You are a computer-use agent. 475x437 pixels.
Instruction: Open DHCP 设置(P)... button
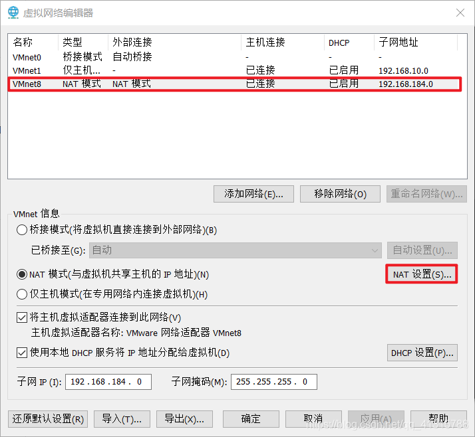pyautogui.click(x=422, y=353)
